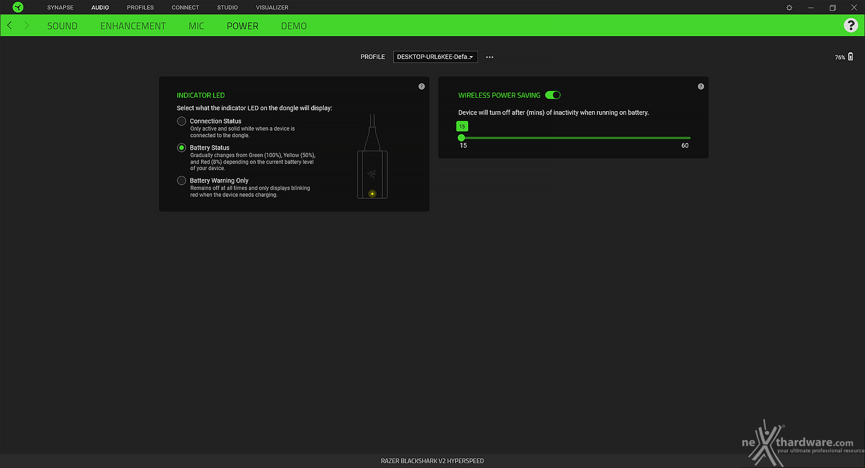Close the Synapse window
The image size is (865, 468).
pos(854,8)
